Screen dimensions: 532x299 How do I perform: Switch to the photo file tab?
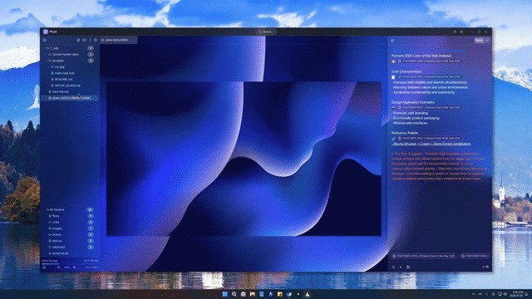point(117,40)
